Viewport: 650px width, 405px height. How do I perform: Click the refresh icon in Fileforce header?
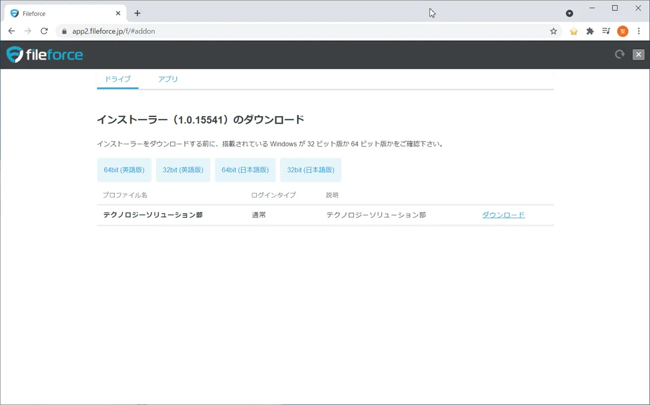tap(620, 54)
